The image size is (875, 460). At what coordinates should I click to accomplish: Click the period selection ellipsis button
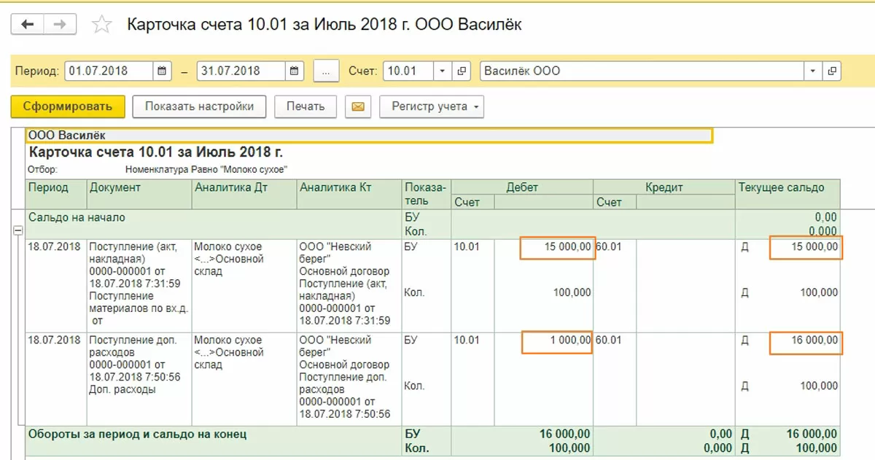coord(326,71)
